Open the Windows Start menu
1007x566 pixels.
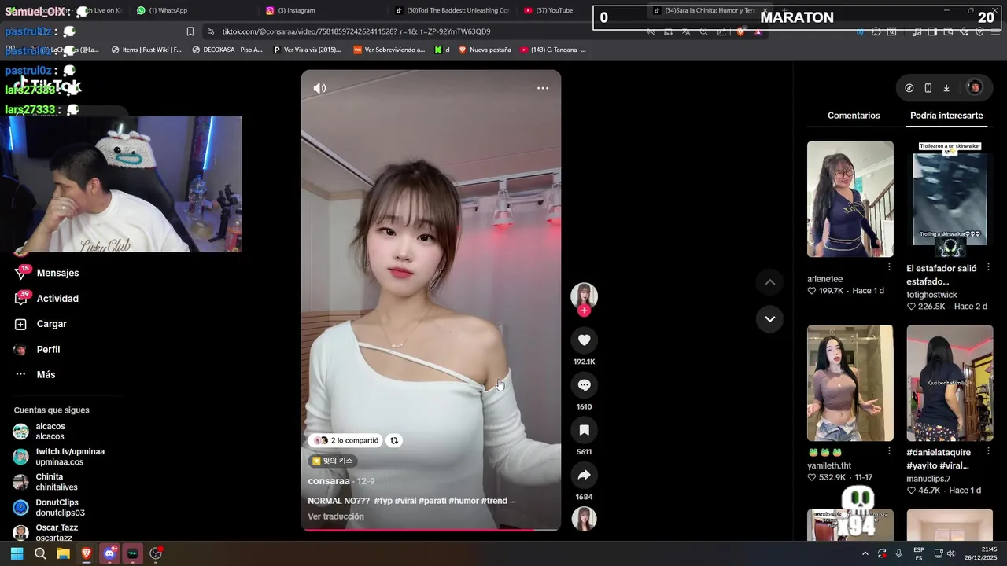tap(17, 553)
